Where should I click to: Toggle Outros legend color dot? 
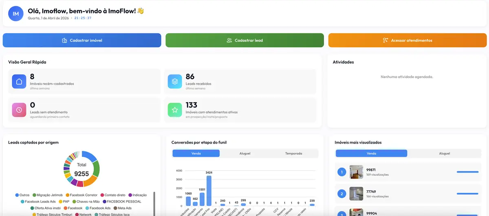tap(17, 195)
